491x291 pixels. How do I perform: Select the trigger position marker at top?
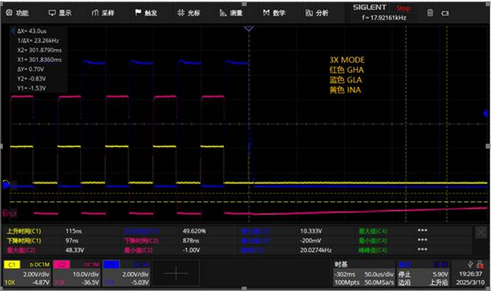tap(249, 29)
